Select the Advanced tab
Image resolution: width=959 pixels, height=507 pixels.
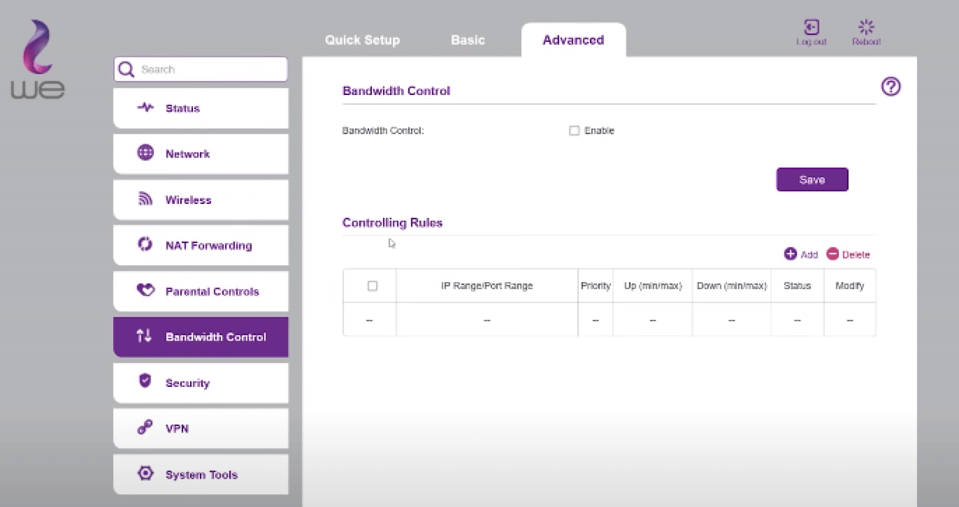tap(573, 40)
